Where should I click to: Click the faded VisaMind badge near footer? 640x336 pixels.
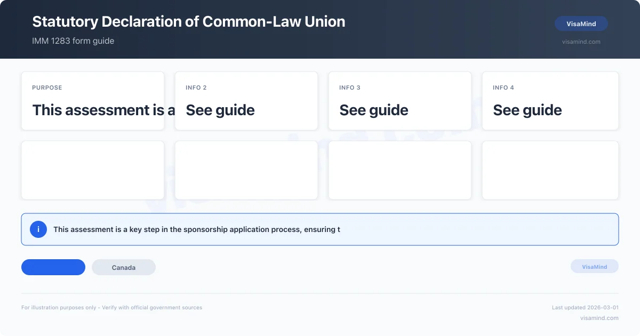(595, 266)
